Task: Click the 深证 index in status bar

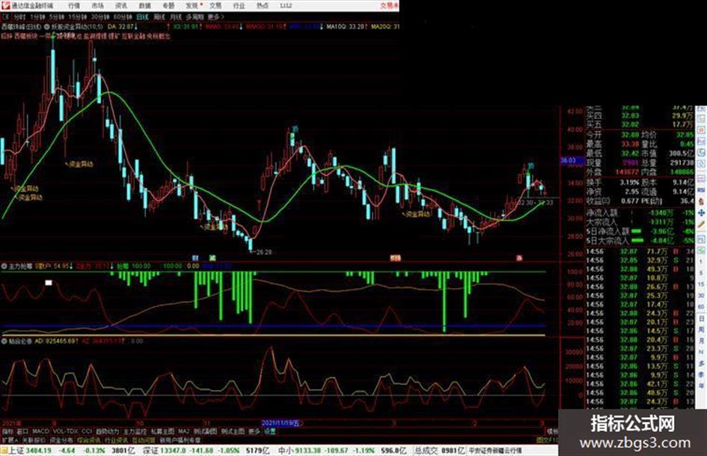Action: coord(150,451)
